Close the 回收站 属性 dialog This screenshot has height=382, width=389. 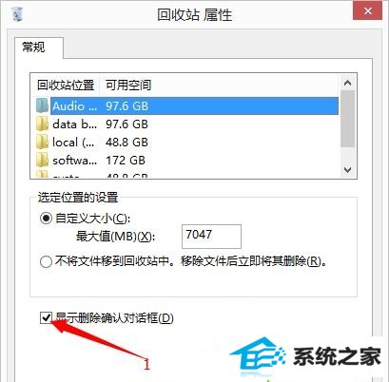(x=368, y=11)
